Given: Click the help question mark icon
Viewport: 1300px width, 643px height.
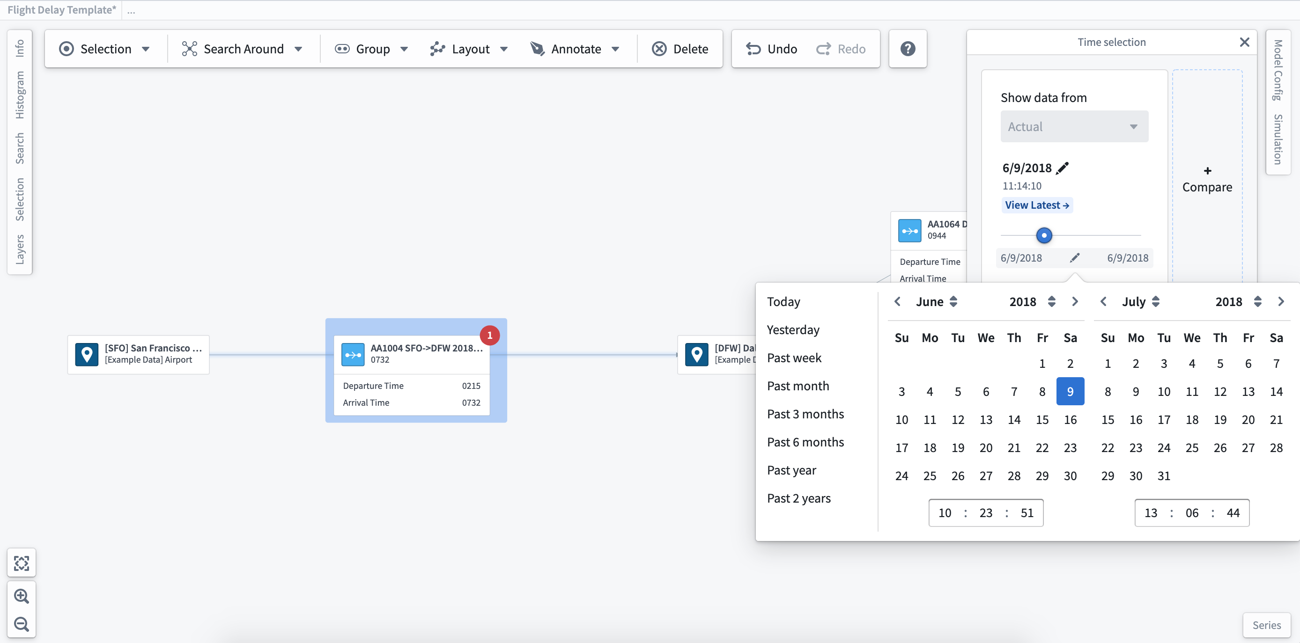Looking at the screenshot, I should (x=908, y=49).
